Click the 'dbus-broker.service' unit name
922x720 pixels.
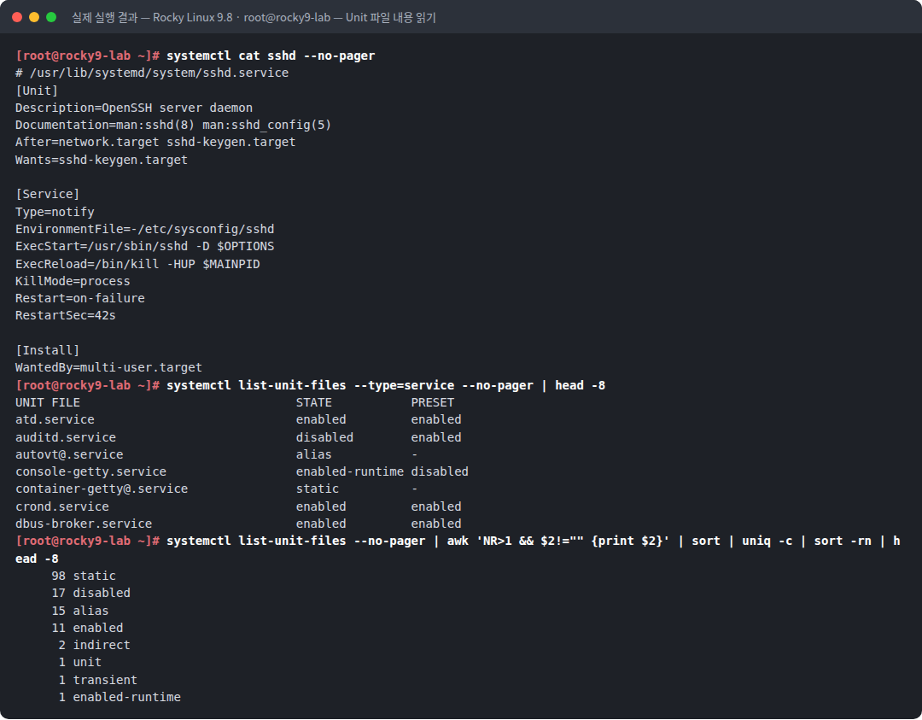84,524
